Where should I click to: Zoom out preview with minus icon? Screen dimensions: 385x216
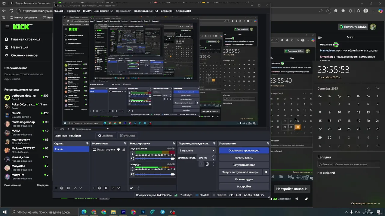tap(56, 129)
